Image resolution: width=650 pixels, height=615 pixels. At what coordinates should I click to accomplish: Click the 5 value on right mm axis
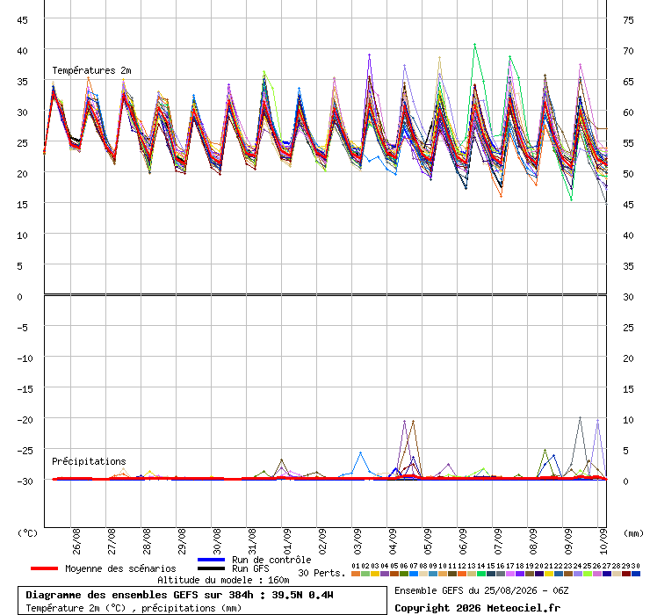click(x=626, y=451)
